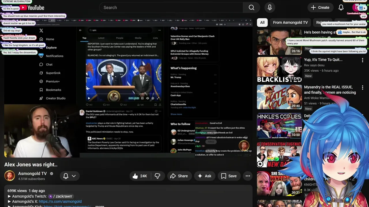
Task: Open Mysandry is the REAL ISSUE title
Action: 330,90
